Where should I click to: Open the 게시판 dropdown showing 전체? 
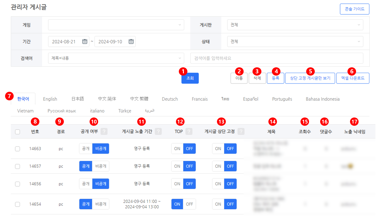point(295,25)
